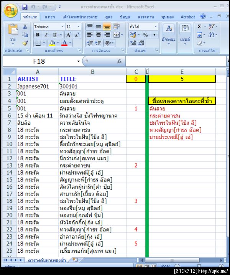This screenshot has height=275, width=230.
Task: Click the AutoSum sigma icon
Action: click(199, 26)
